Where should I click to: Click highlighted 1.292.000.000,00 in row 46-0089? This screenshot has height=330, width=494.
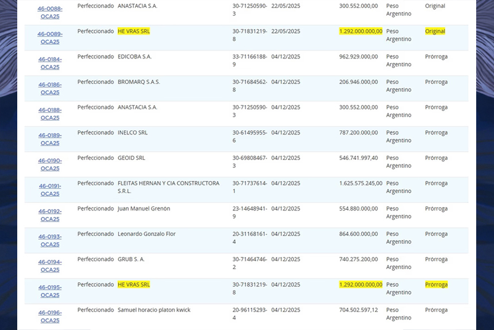[361, 31]
